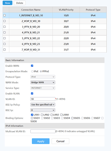Image resolution: width=111 pixels, height=151 pixels.
Task: Tick checkbox for 2_VOIP_R_VID_30 row
Action: (4, 21)
